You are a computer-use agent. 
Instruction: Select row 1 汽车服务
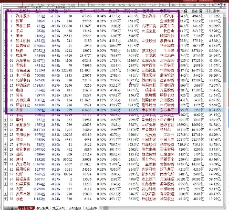(x=113, y=16)
